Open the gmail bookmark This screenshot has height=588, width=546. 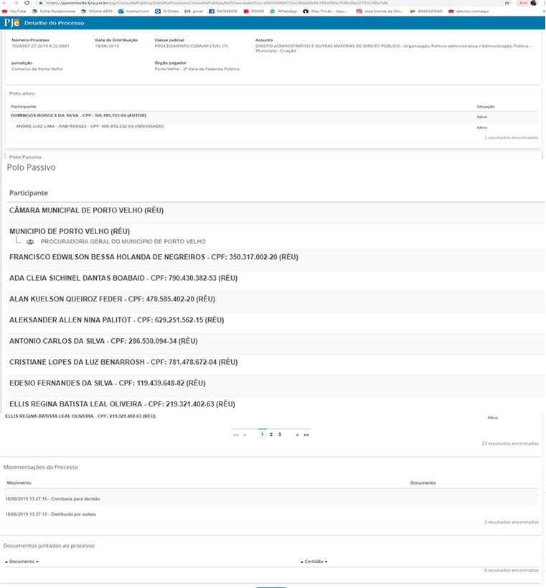[x=193, y=11]
